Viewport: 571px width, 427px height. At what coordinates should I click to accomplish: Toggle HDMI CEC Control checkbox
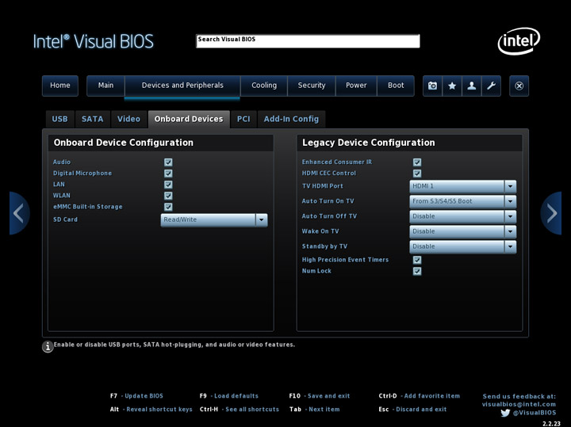tap(417, 173)
